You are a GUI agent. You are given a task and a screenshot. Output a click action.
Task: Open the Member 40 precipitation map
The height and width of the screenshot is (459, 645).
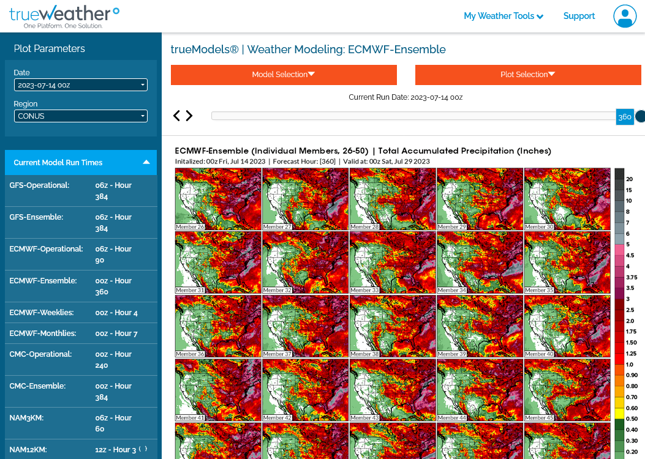[567, 326]
